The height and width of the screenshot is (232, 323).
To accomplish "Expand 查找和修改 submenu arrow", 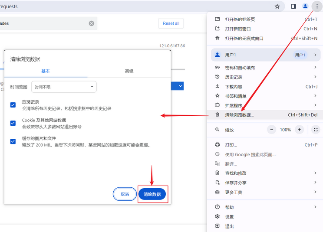I will 315,173.
